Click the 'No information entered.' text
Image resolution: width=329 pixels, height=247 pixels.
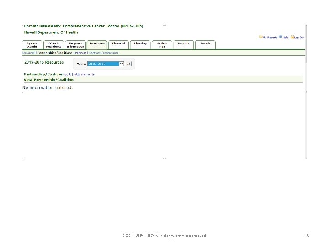tap(48, 87)
